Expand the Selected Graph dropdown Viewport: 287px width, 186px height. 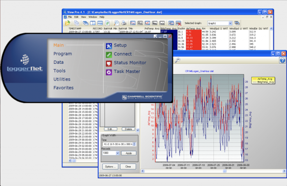click(x=230, y=23)
